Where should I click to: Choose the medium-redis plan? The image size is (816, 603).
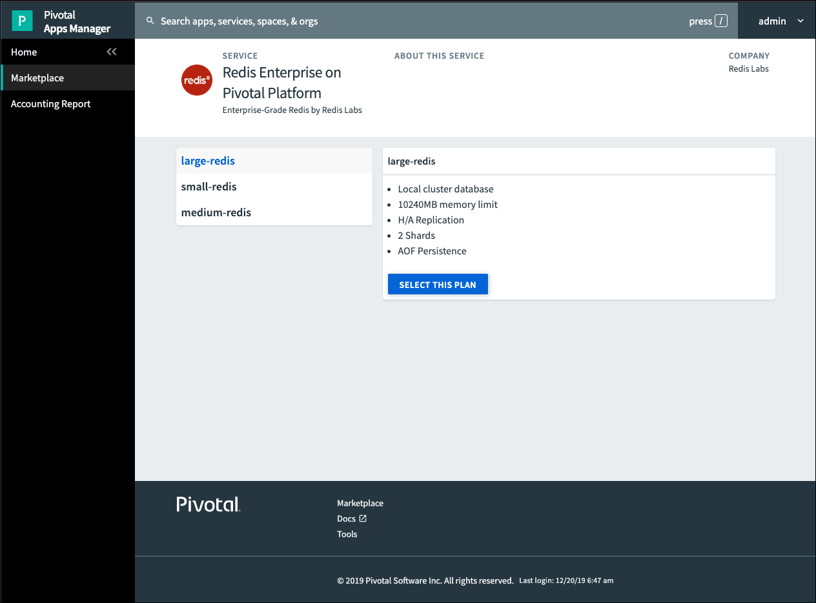(x=216, y=212)
